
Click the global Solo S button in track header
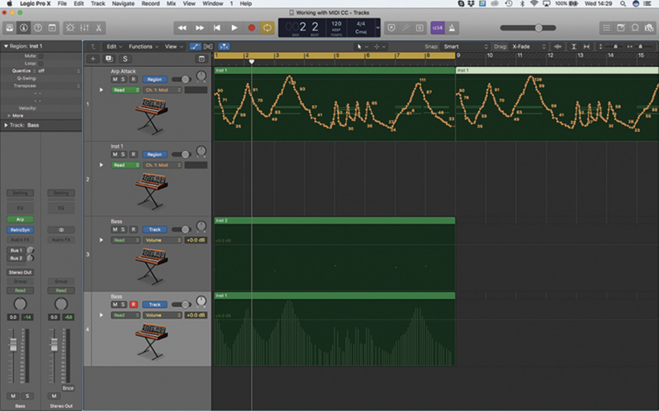click(125, 59)
